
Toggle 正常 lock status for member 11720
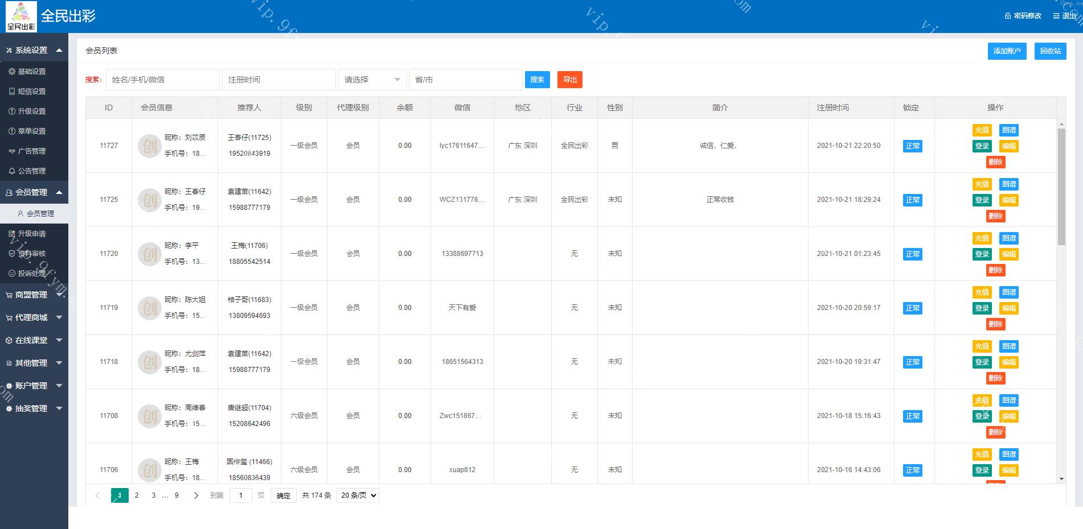(912, 254)
